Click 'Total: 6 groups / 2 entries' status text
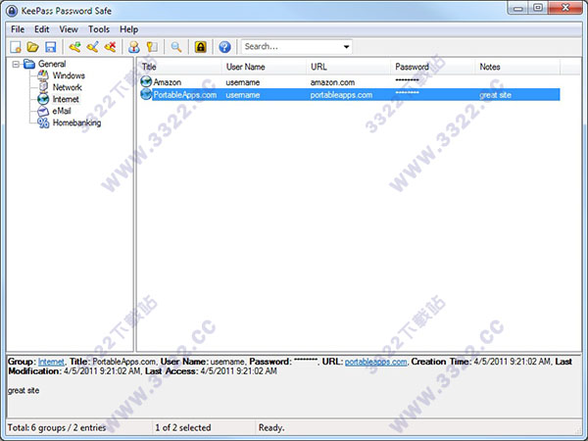The height and width of the screenshot is (441, 588). 57,427
